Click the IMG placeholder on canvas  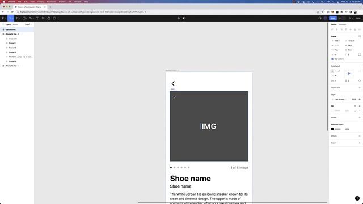[209, 126]
